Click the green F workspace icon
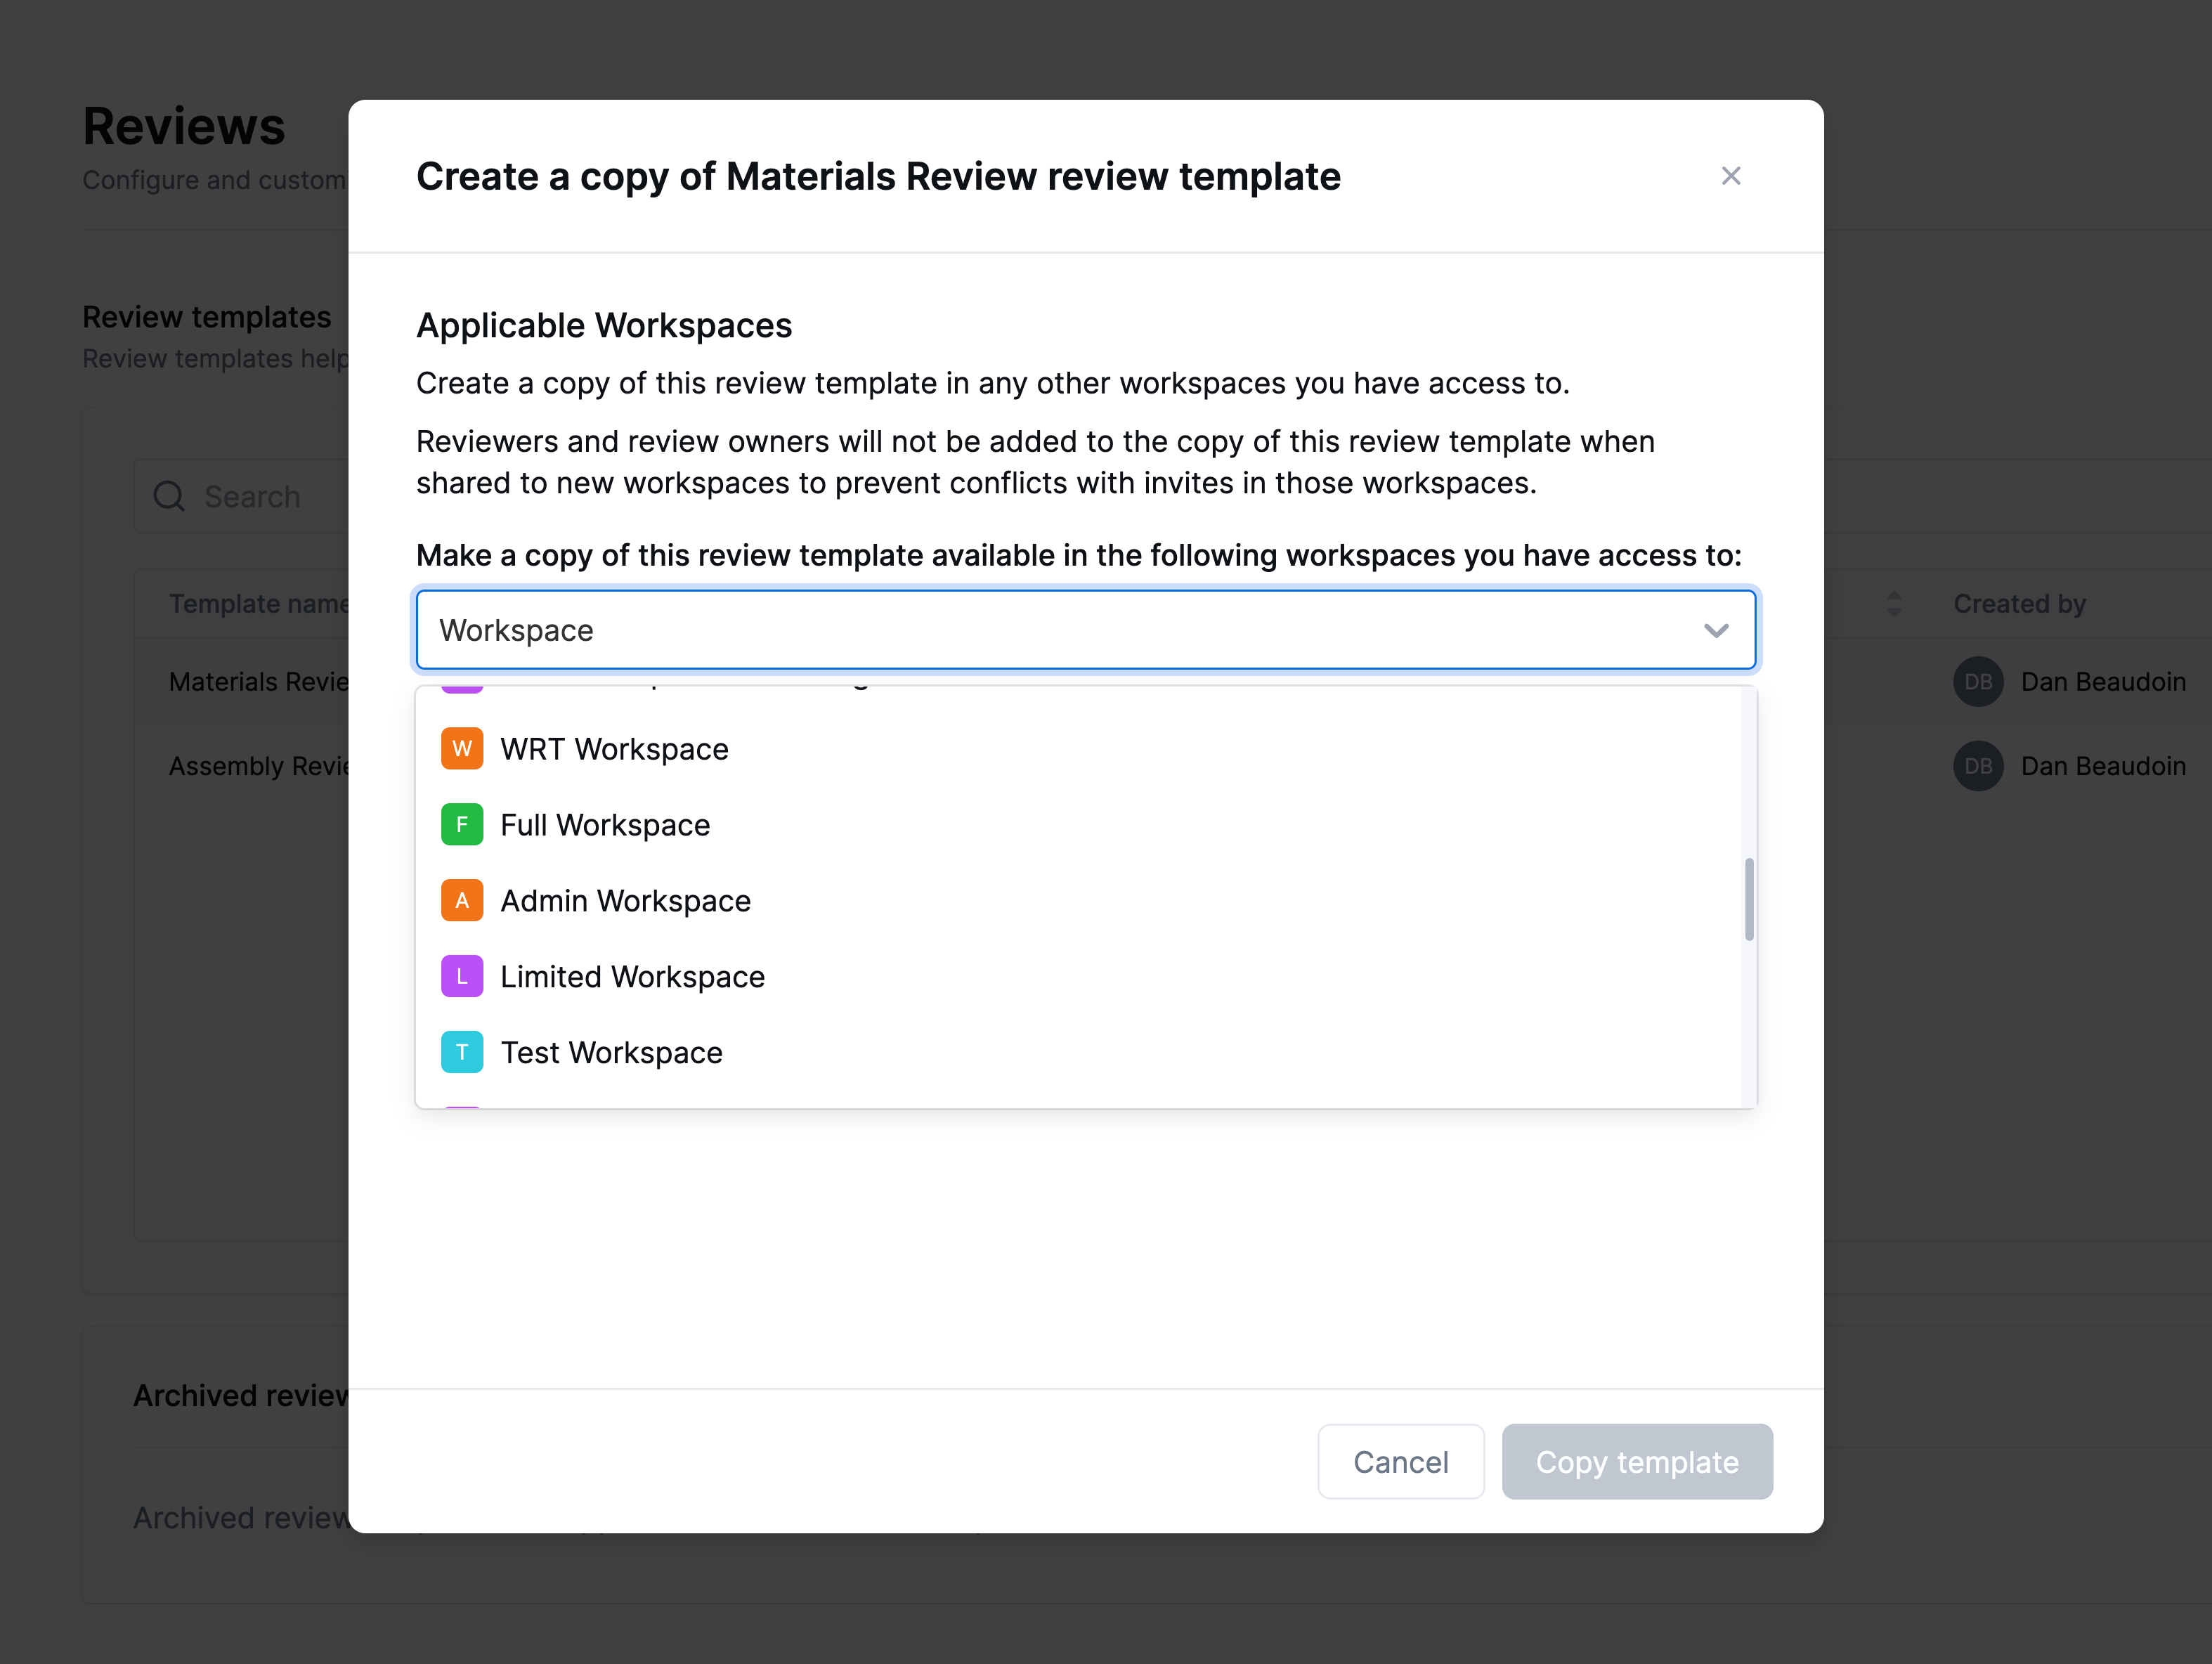Viewport: 2212px width, 1664px height. (462, 825)
